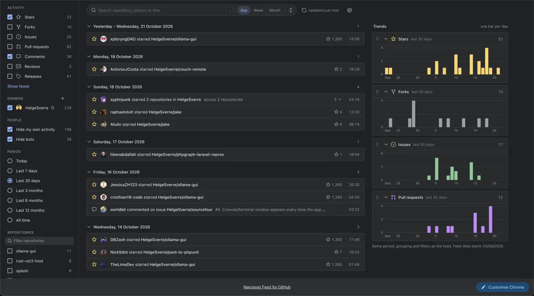This screenshot has width=534, height=296.
Task: Click the lock icon next to HelgeSverre
Action: click(53, 108)
